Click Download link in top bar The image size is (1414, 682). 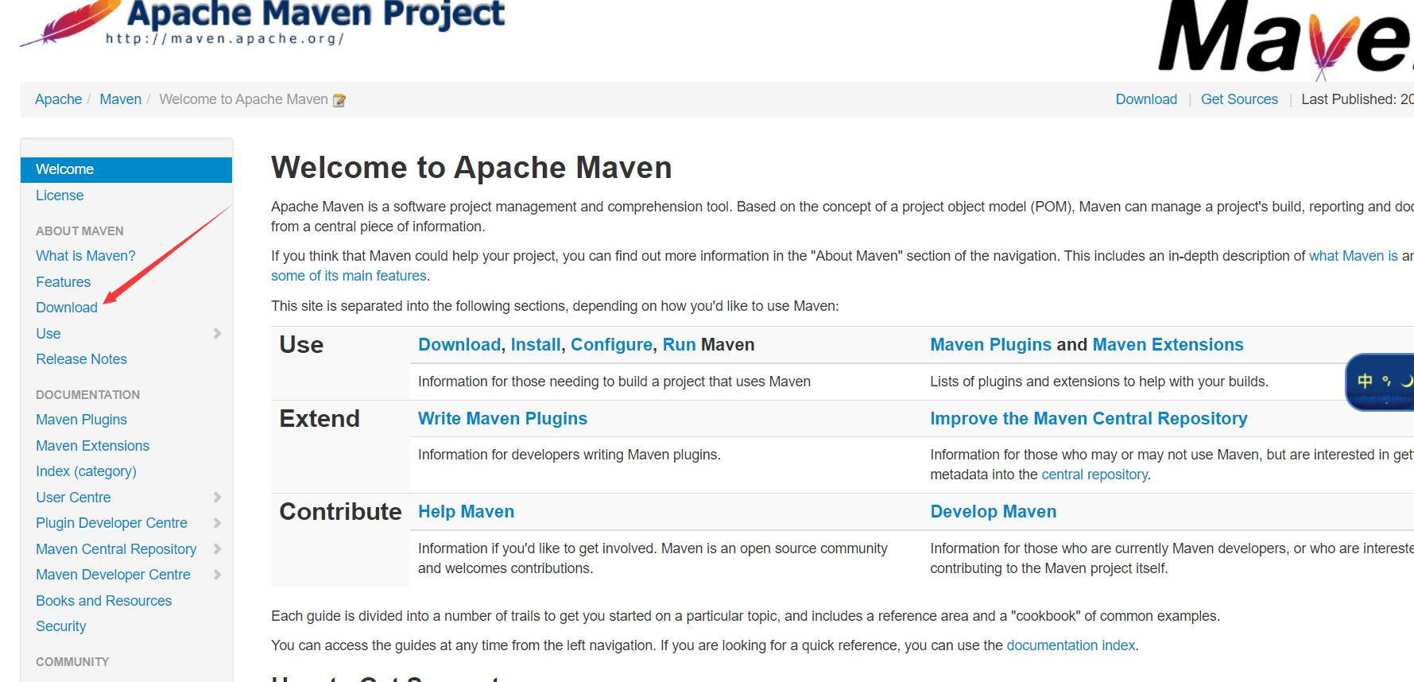pos(1146,99)
